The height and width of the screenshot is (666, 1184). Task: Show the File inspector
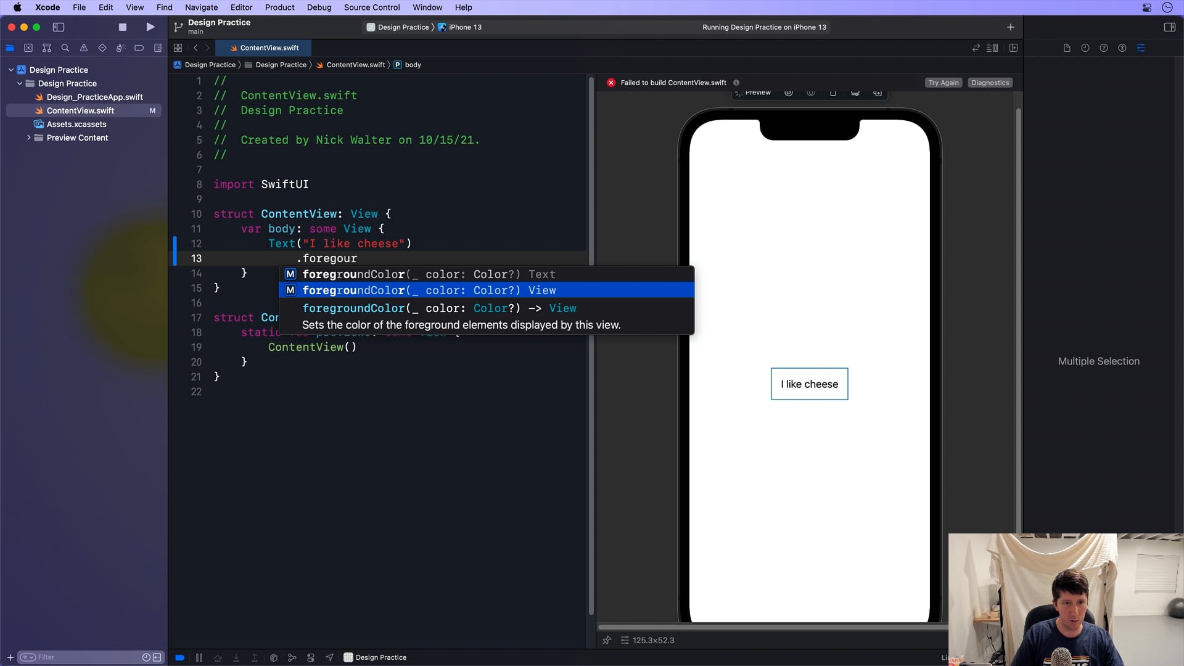pos(1067,48)
